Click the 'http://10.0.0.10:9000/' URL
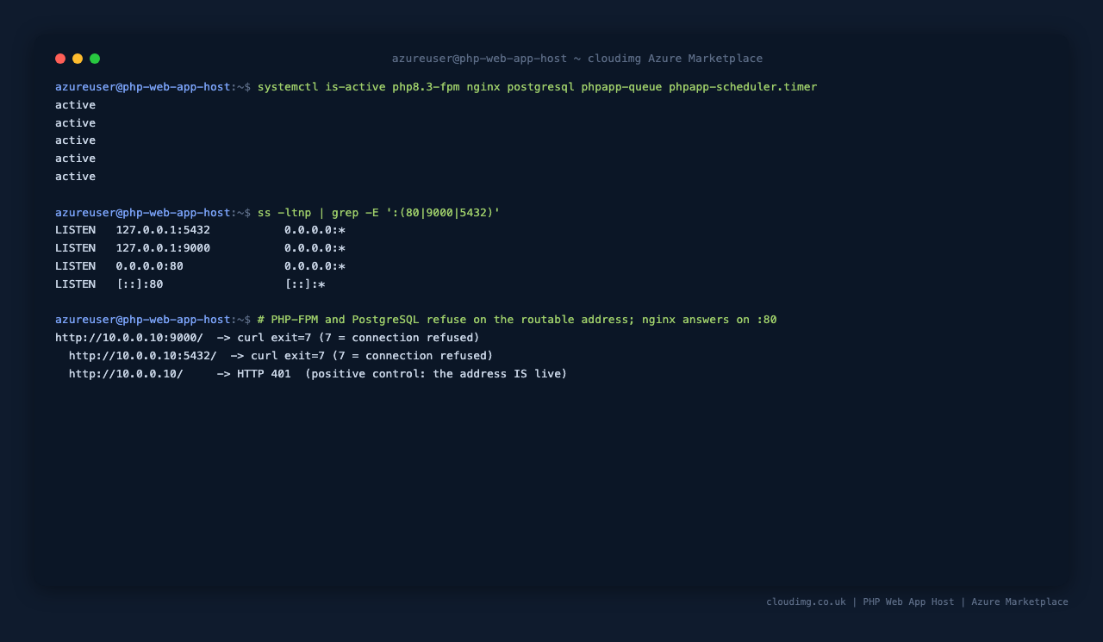Viewport: 1103px width, 642px height. point(129,338)
